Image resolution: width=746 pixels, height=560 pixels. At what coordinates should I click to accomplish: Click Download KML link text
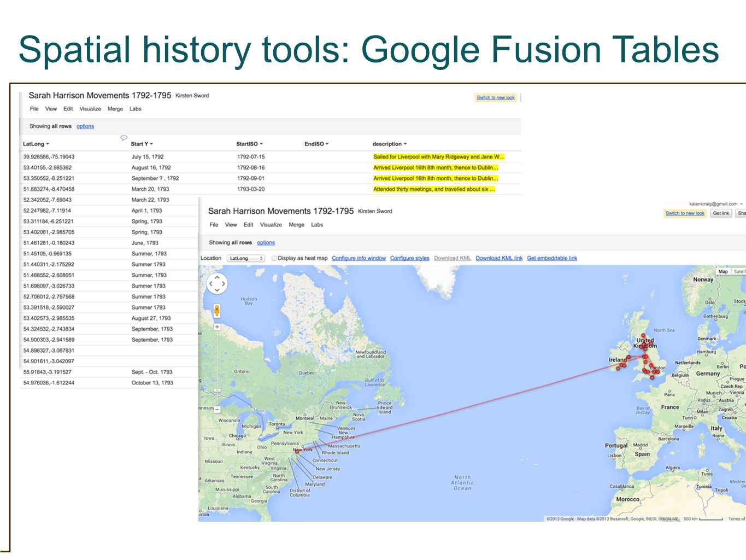[x=453, y=258]
